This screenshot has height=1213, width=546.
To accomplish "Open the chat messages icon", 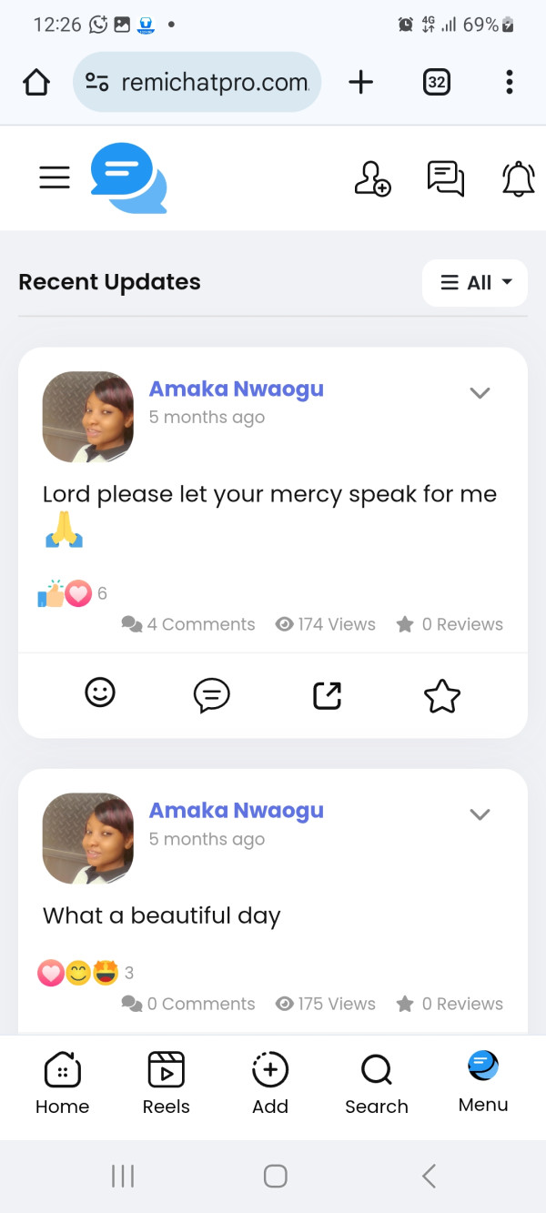I will coord(446,178).
